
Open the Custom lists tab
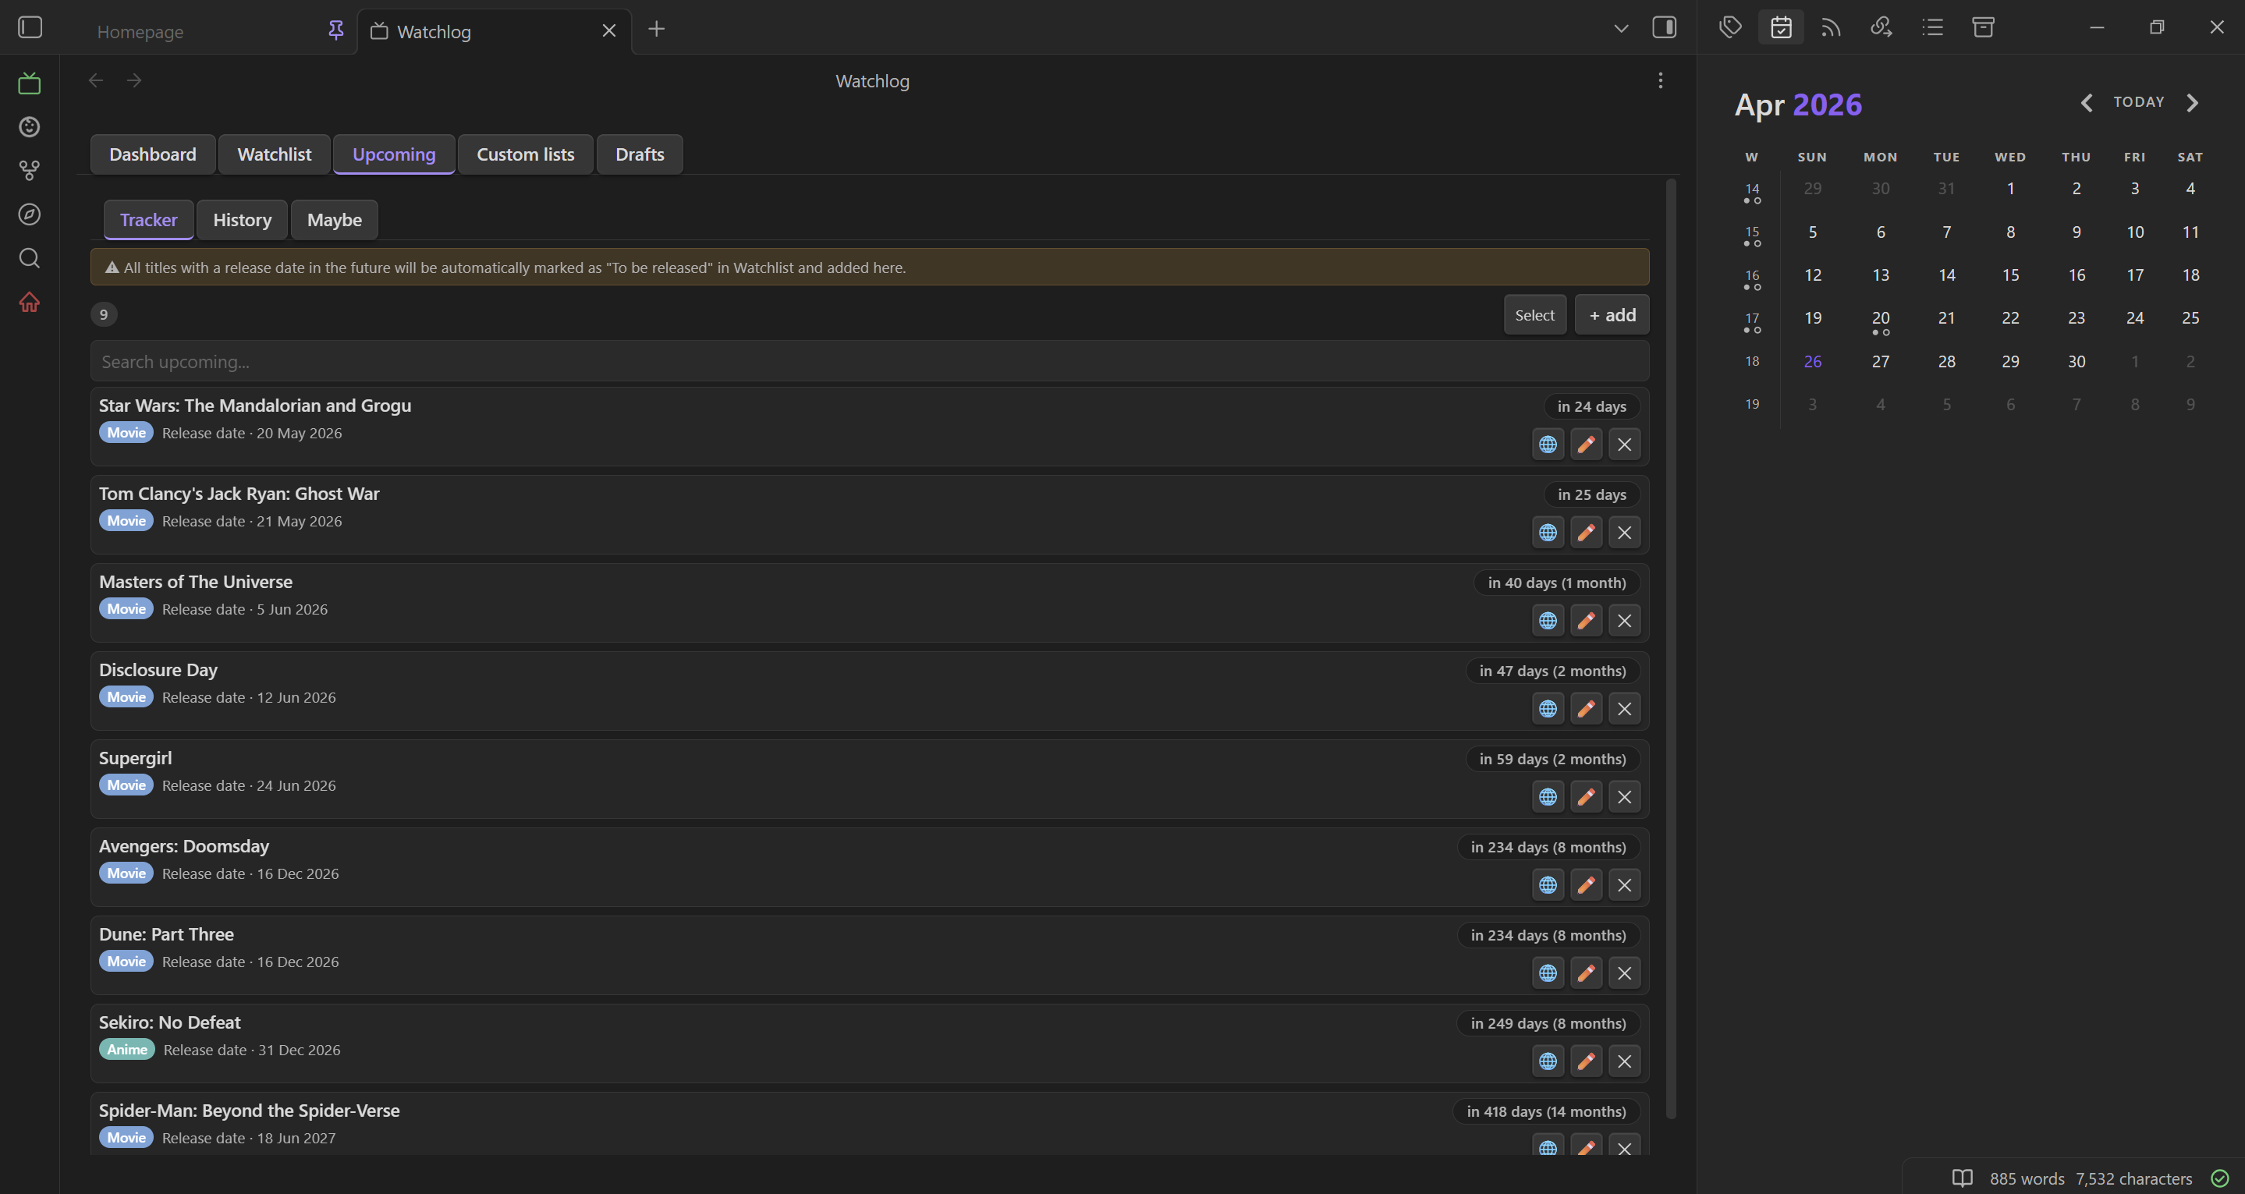[x=526, y=154]
